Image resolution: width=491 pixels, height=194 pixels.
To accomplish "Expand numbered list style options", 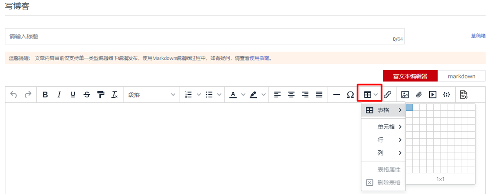I will [198, 95].
